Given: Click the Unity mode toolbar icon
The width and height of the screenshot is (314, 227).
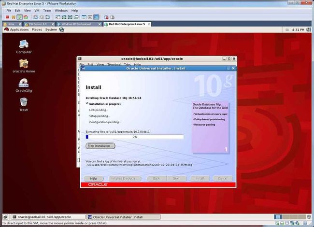Looking at the screenshot, I should tap(70, 17).
